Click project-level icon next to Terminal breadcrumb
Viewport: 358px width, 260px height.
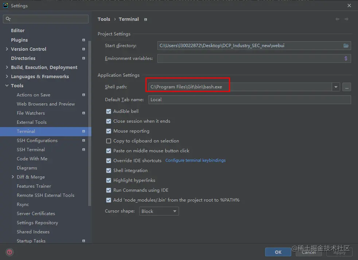click(x=146, y=20)
